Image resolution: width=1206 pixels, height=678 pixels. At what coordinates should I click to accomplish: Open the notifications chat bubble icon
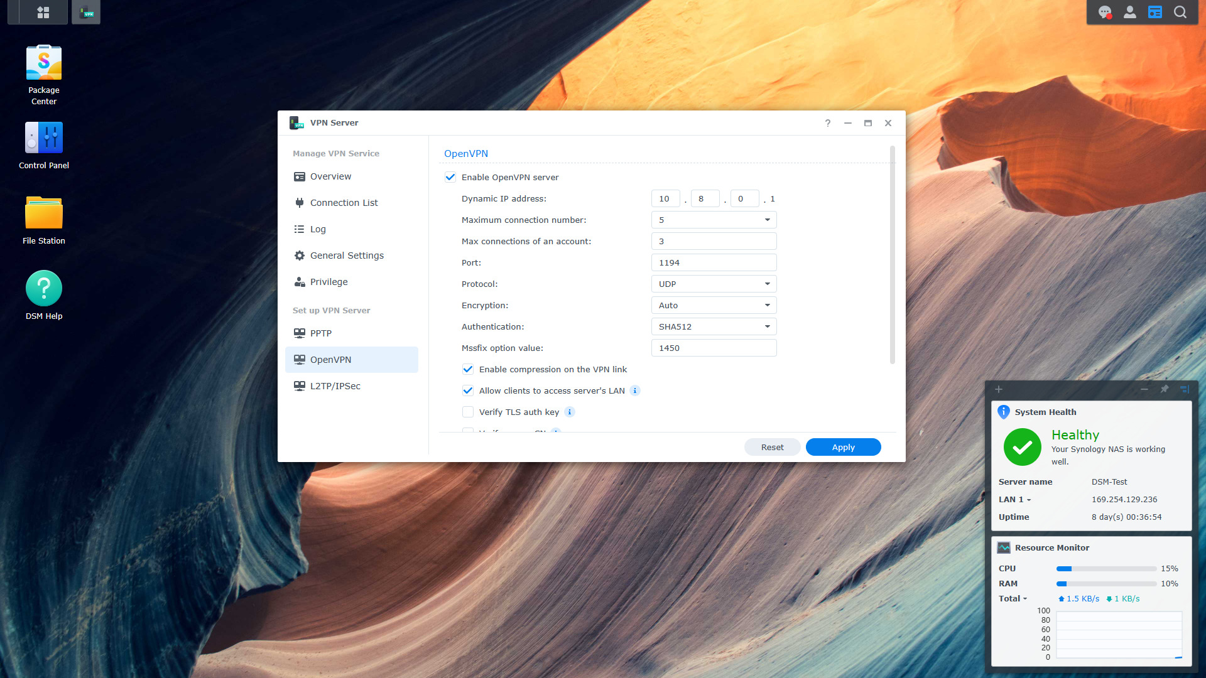click(1105, 12)
